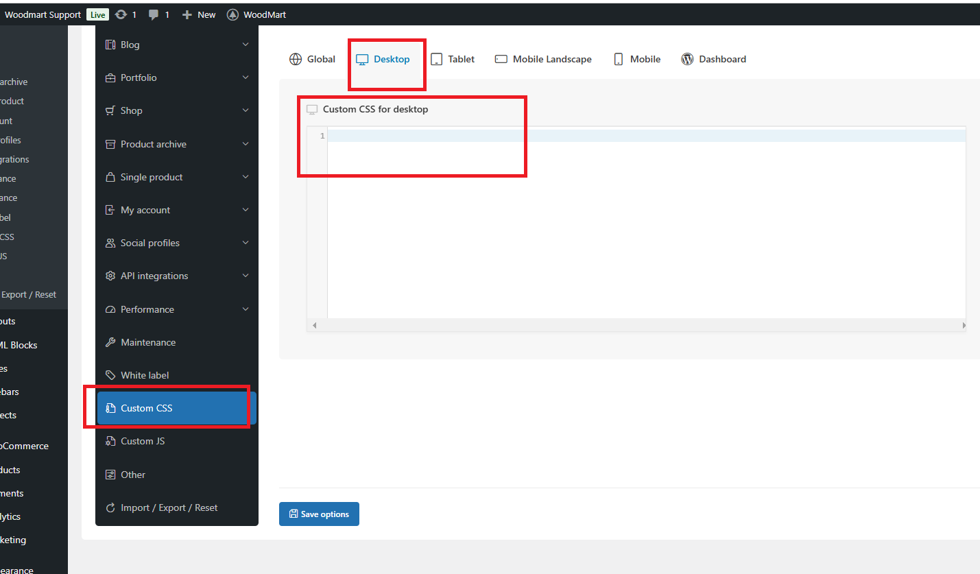980x574 pixels.
Task: Click the Other sliders icon
Action: (110, 475)
